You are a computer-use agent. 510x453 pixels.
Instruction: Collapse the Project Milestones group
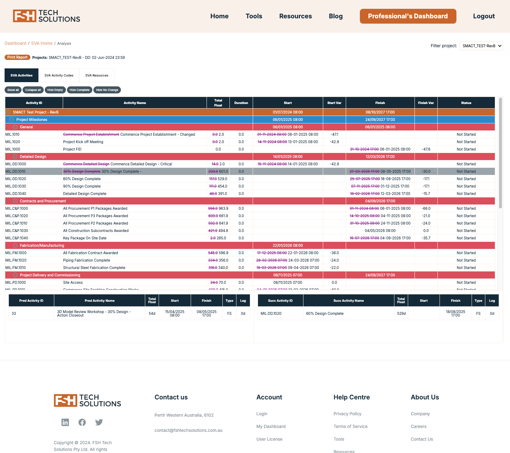point(12,120)
